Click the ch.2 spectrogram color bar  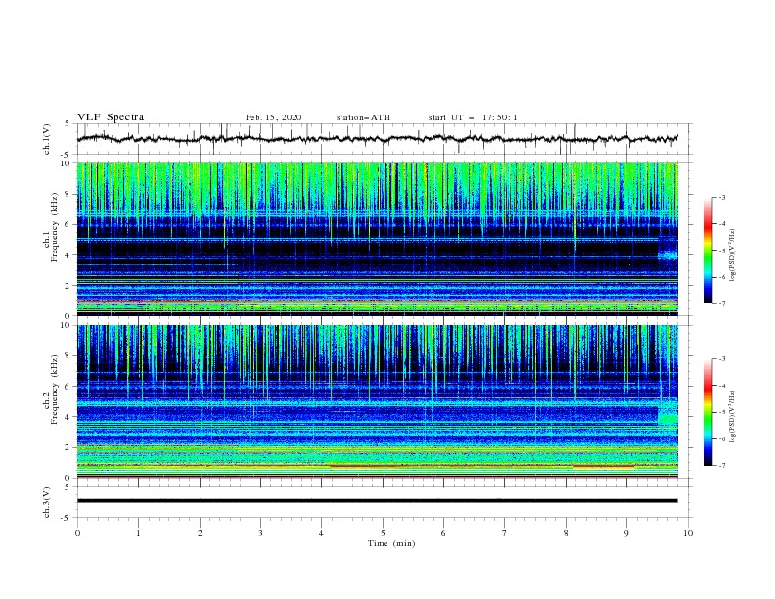pos(707,412)
